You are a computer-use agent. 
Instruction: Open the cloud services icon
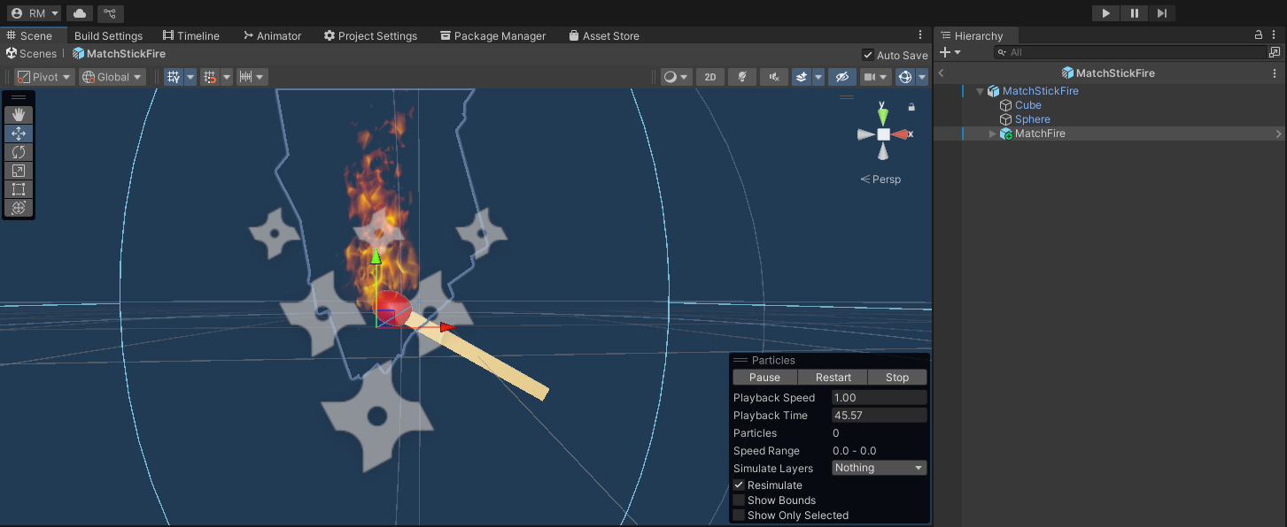point(80,13)
